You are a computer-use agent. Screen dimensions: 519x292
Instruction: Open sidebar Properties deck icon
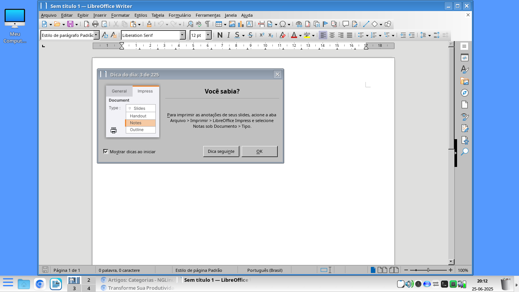[x=465, y=58]
